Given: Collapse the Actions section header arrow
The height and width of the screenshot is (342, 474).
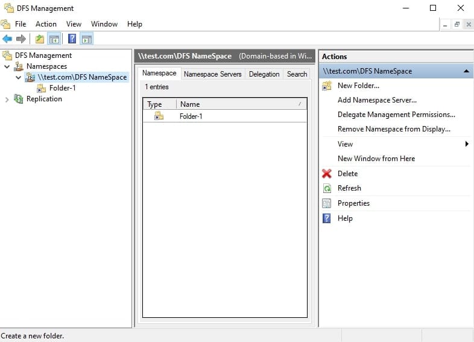Looking at the screenshot, I should [466, 71].
